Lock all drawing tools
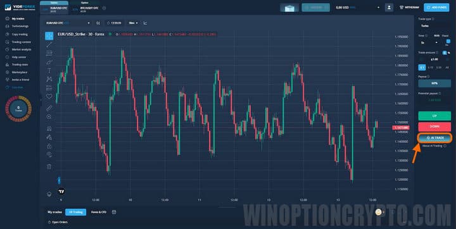456x229 pixels. [49, 146]
